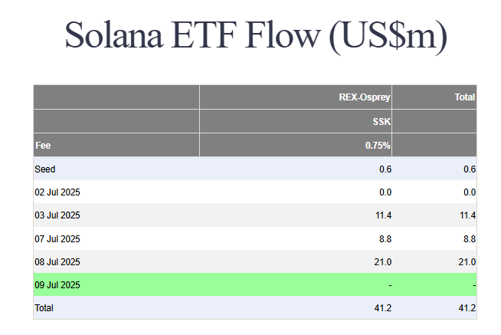Select the dash in the green row's REX-Osprey cell
The image size is (501, 335).
[390, 285]
